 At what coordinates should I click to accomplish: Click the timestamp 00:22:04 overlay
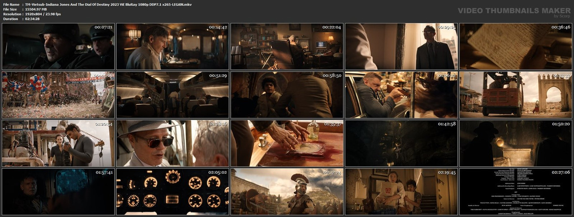[331, 27]
